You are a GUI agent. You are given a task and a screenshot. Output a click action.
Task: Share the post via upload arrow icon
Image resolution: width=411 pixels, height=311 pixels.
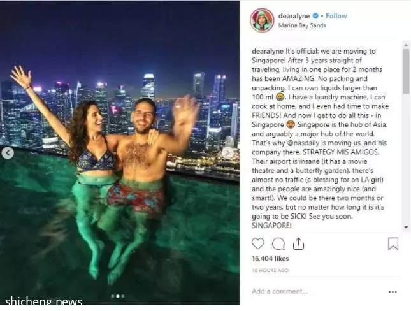(x=298, y=243)
